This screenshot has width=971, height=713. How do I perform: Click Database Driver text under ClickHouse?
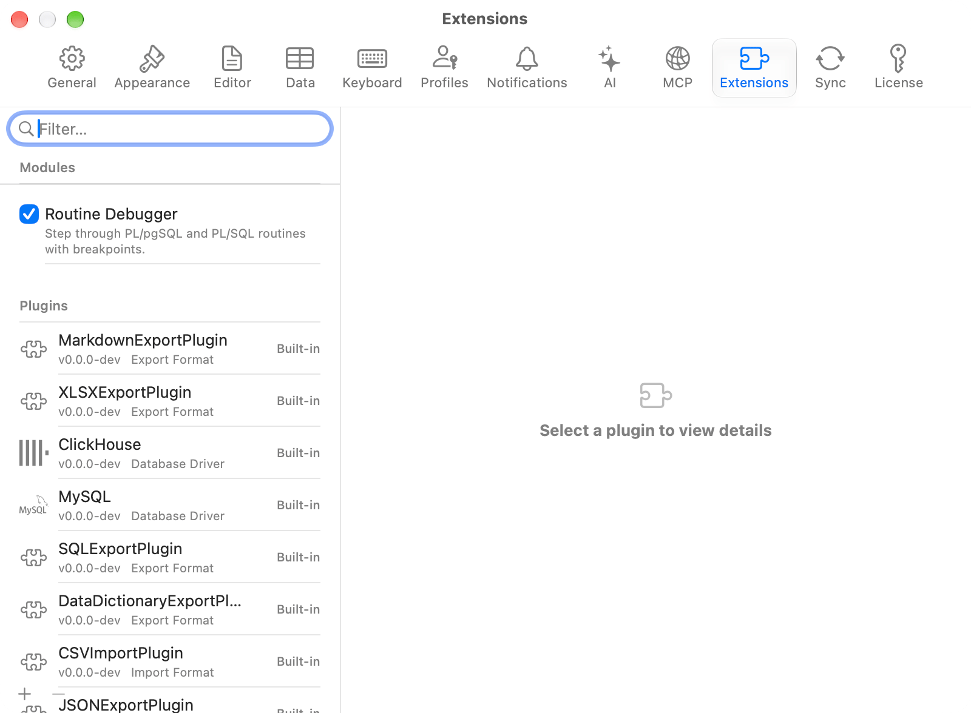tap(178, 464)
